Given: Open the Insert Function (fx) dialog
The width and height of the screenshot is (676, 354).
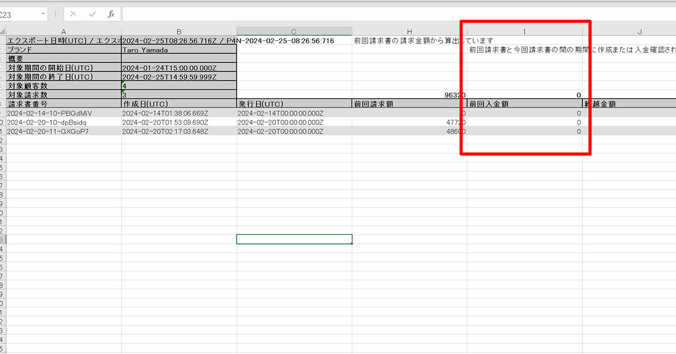Looking at the screenshot, I should [x=111, y=14].
